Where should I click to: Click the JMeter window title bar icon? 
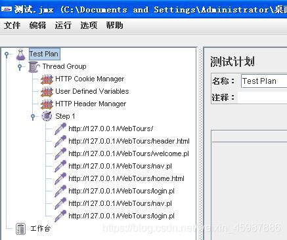pos(7,9)
